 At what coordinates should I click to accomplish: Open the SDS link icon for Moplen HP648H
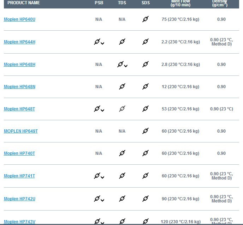(x=146, y=65)
